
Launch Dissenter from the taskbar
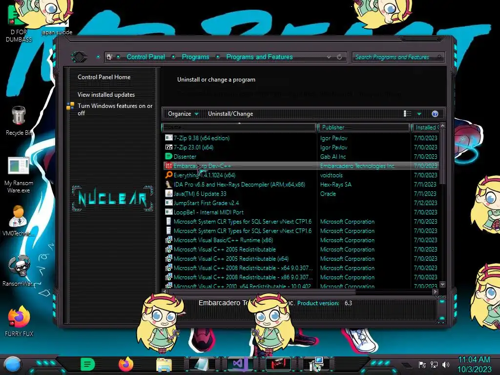tap(88, 364)
